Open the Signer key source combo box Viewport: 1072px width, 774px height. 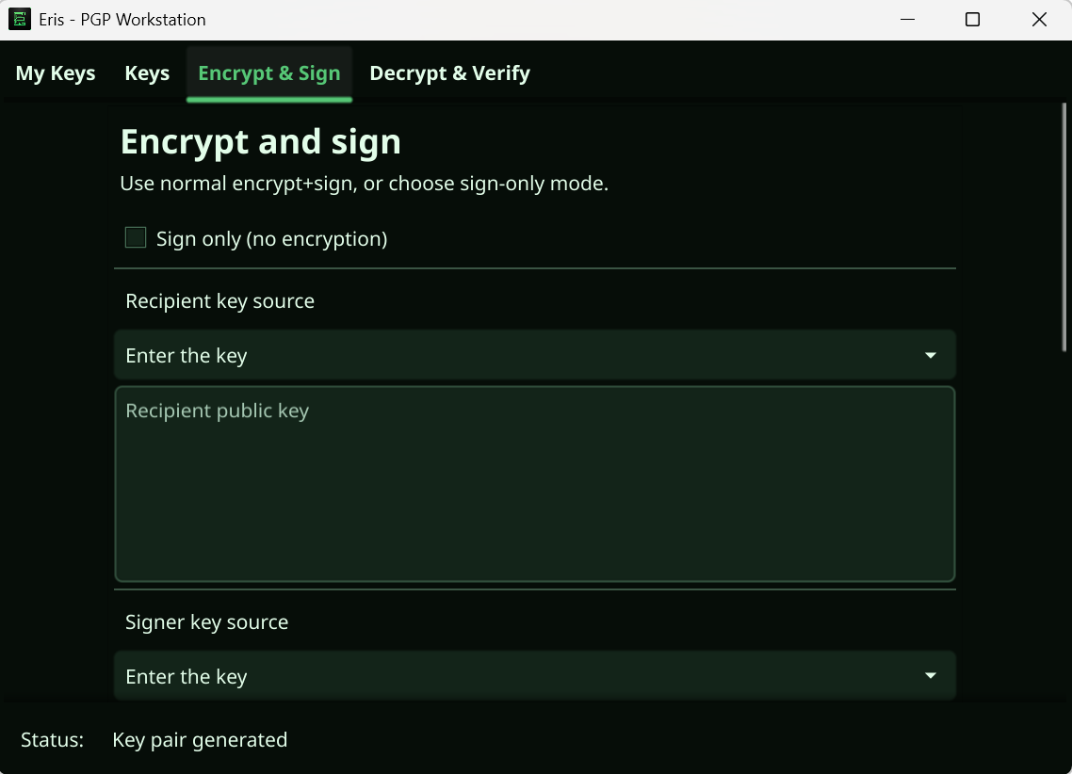[535, 675]
